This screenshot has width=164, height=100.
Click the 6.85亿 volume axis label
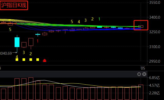point(154,78)
